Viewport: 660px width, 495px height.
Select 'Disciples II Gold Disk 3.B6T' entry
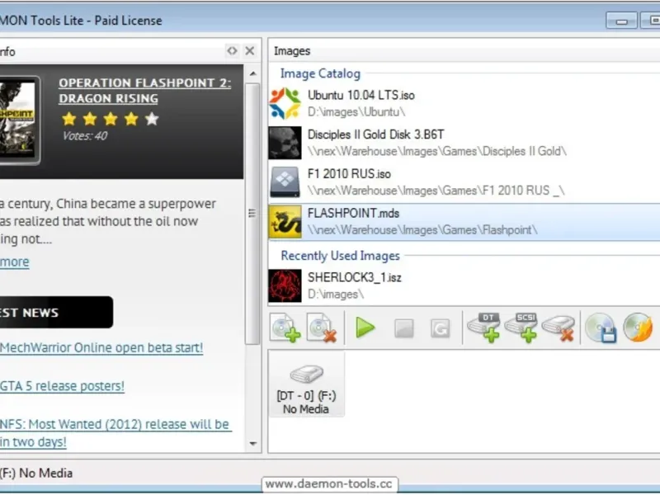pyautogui.click(x=464, y=143)
